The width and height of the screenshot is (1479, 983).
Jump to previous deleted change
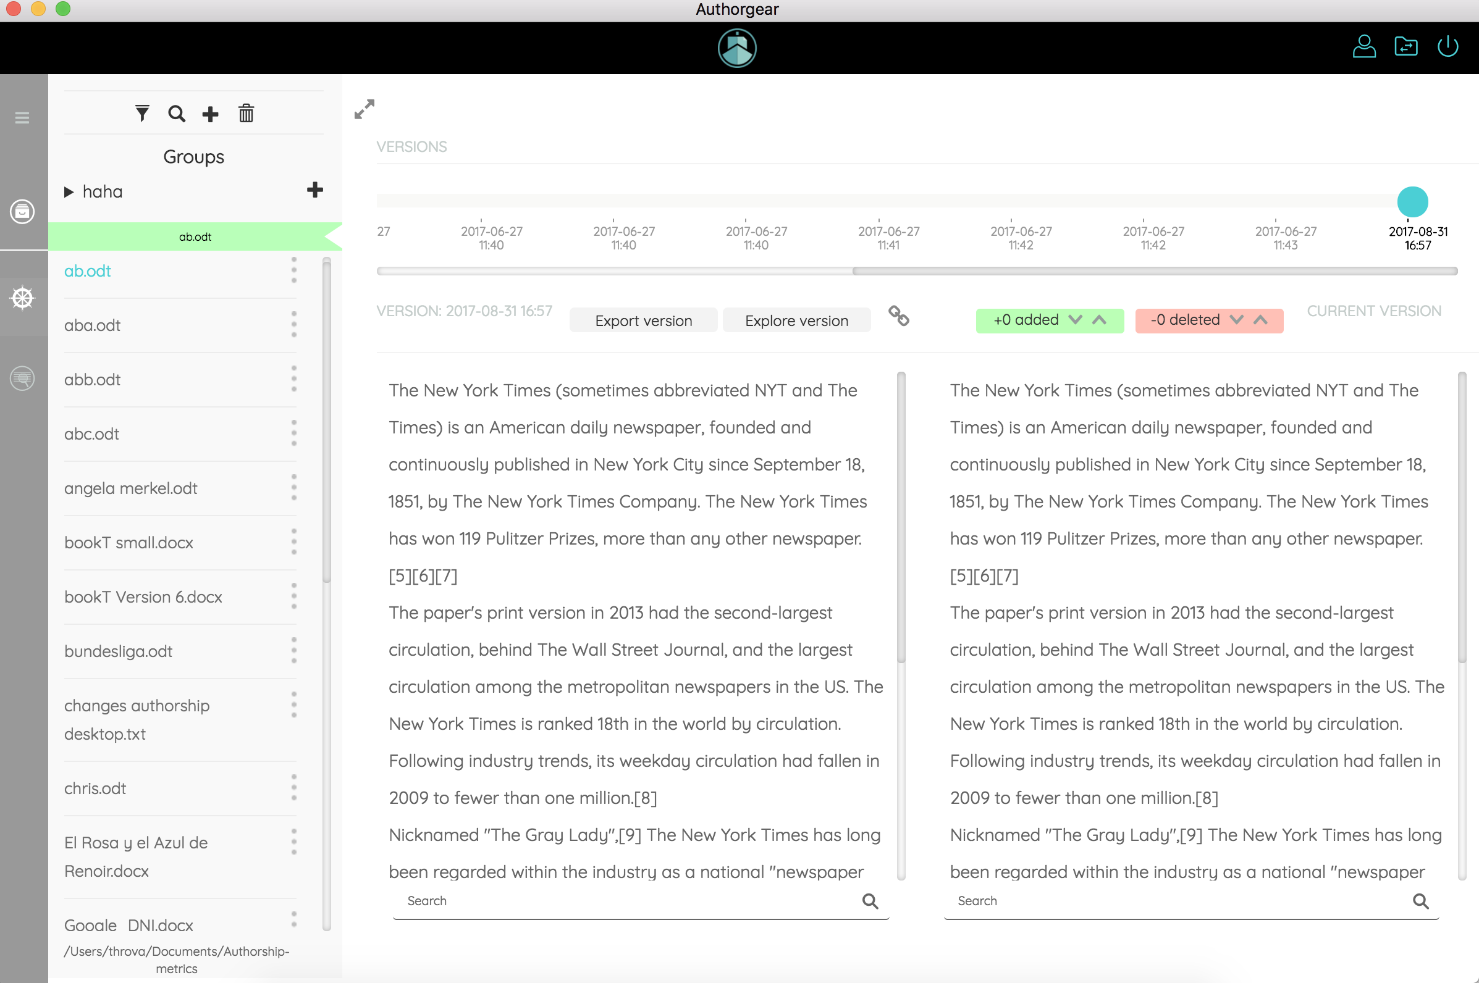[x=1260, y=320]
